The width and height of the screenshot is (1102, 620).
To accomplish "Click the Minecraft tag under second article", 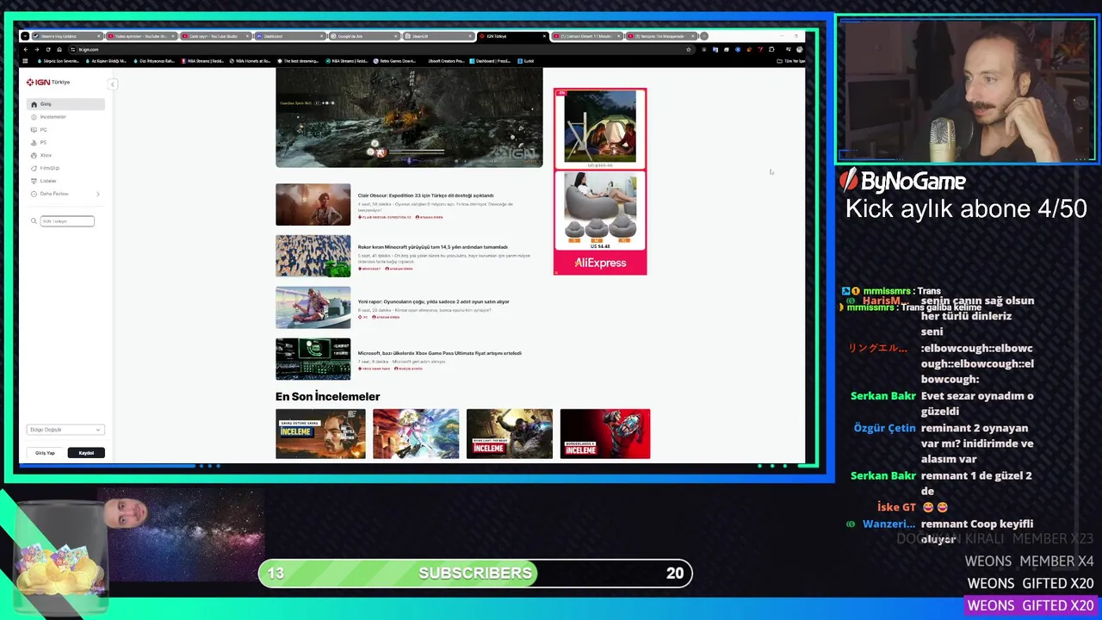I will point(369,269).
